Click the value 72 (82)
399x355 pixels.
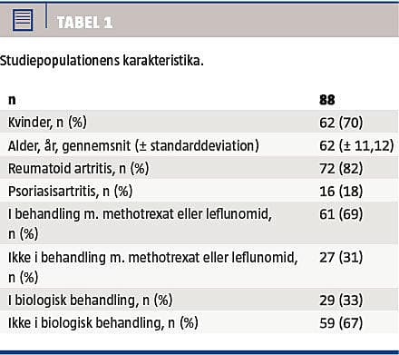point(341,169)
